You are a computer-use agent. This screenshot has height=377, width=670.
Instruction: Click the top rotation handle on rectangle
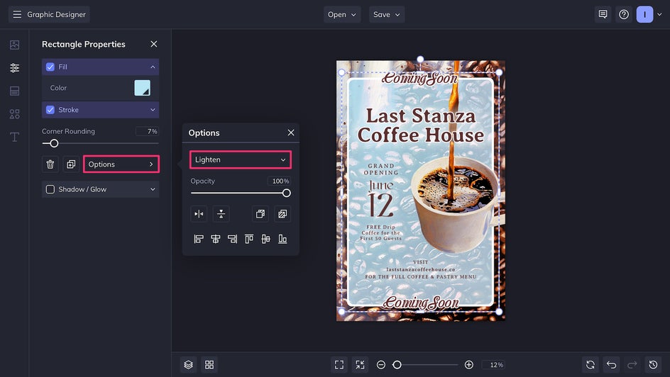(420, 59)
